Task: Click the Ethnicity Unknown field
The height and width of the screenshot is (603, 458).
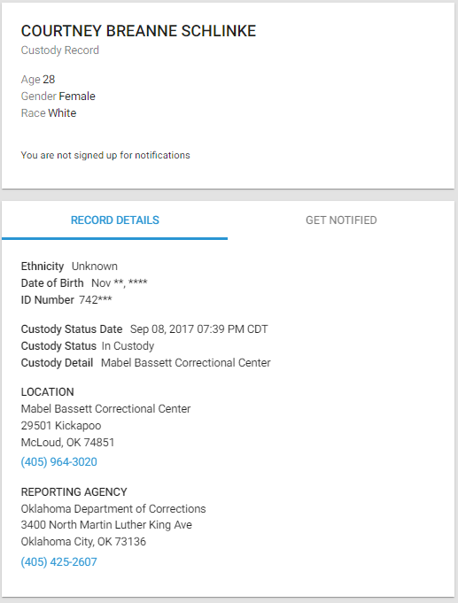Action: tap(69, 267)
